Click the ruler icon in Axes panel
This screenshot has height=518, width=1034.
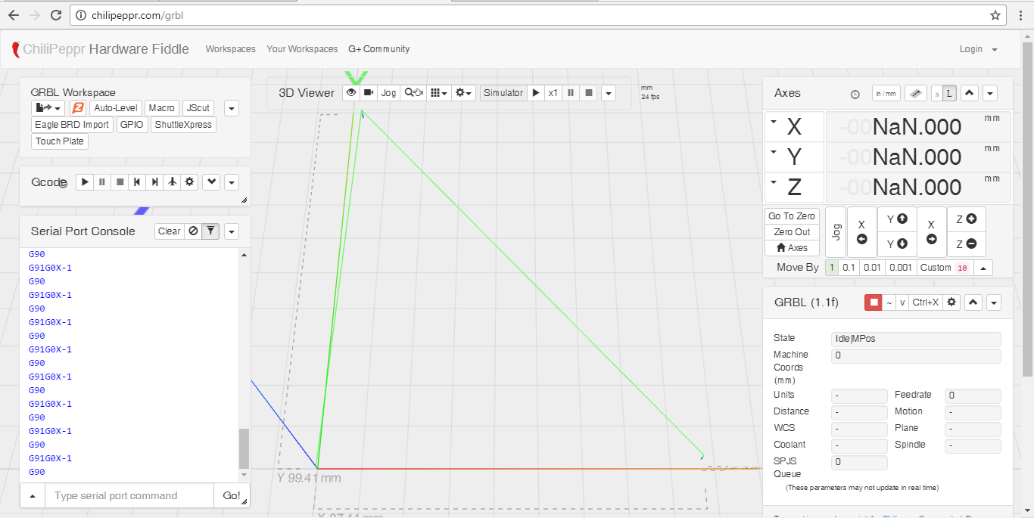tap(915, 94)
